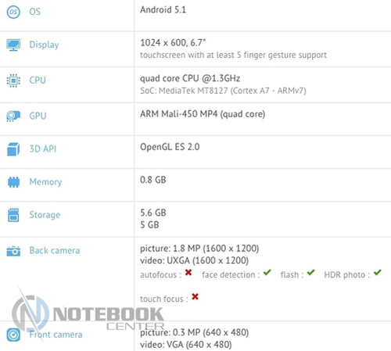Click the Memory row label

(45, 182)
